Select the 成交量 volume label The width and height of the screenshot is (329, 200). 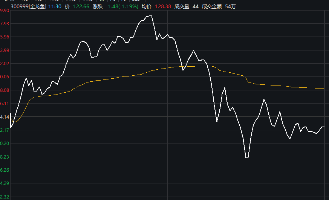pos(182,6)
